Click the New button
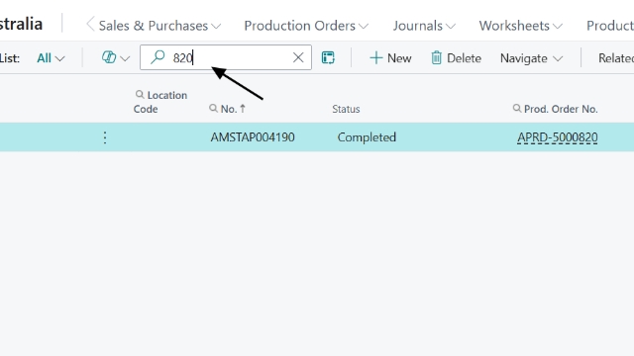The width and height of the screenshot is (634, 356). (x=390, y=58)
